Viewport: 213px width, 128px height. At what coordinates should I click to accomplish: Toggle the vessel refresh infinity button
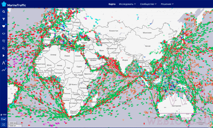[x=4, y=119]
